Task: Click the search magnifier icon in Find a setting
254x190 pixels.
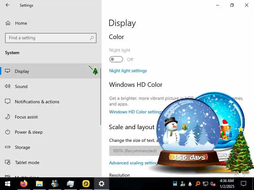Action: pos(92,38)
